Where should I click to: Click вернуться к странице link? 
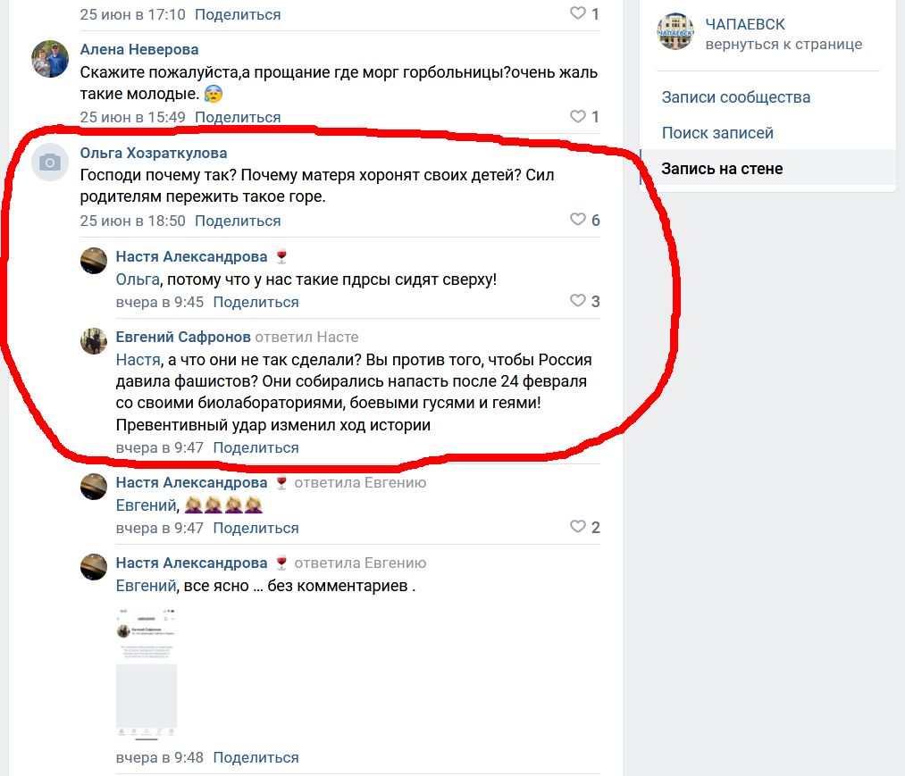pos(783,45)
